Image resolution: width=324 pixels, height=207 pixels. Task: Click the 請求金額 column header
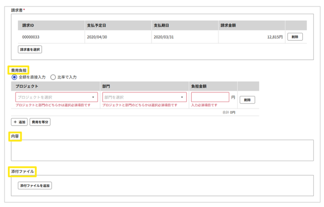228,25
